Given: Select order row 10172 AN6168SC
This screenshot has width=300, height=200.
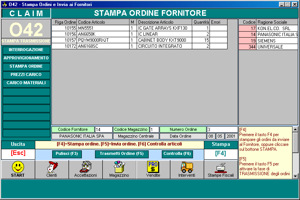Looking at the screenshot, I should [139, 46].
